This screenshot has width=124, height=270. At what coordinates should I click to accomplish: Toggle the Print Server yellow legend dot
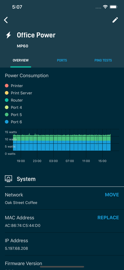coord(7,93)
